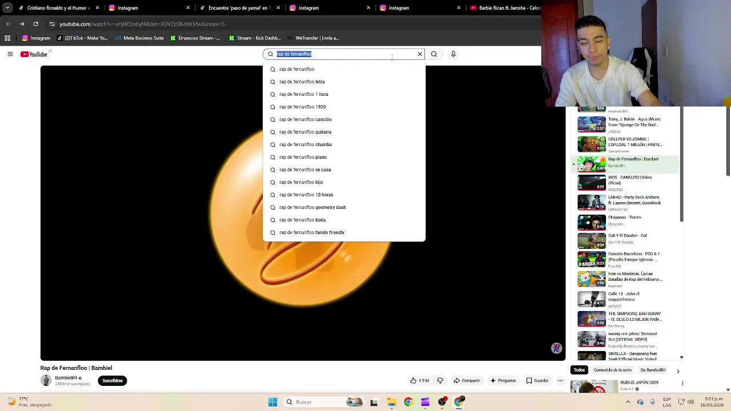Open options menu for RUBIUS JAPÓN 2009
731x411 pixels.
point(682,383)
